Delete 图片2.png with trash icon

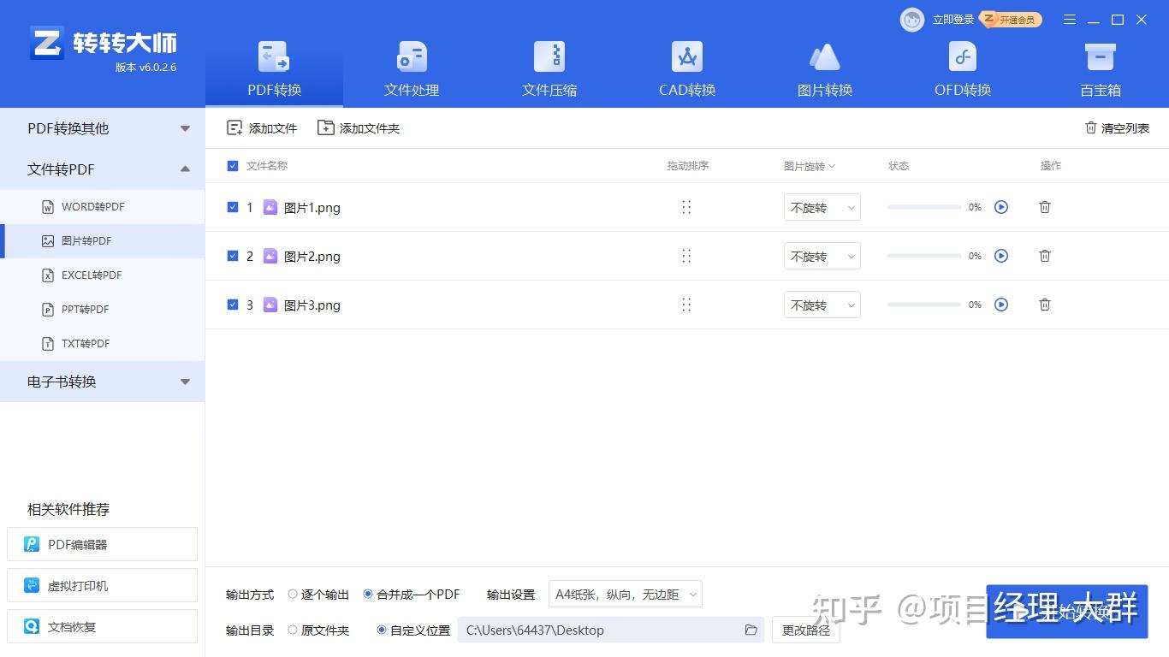(x=1045, y=256)
